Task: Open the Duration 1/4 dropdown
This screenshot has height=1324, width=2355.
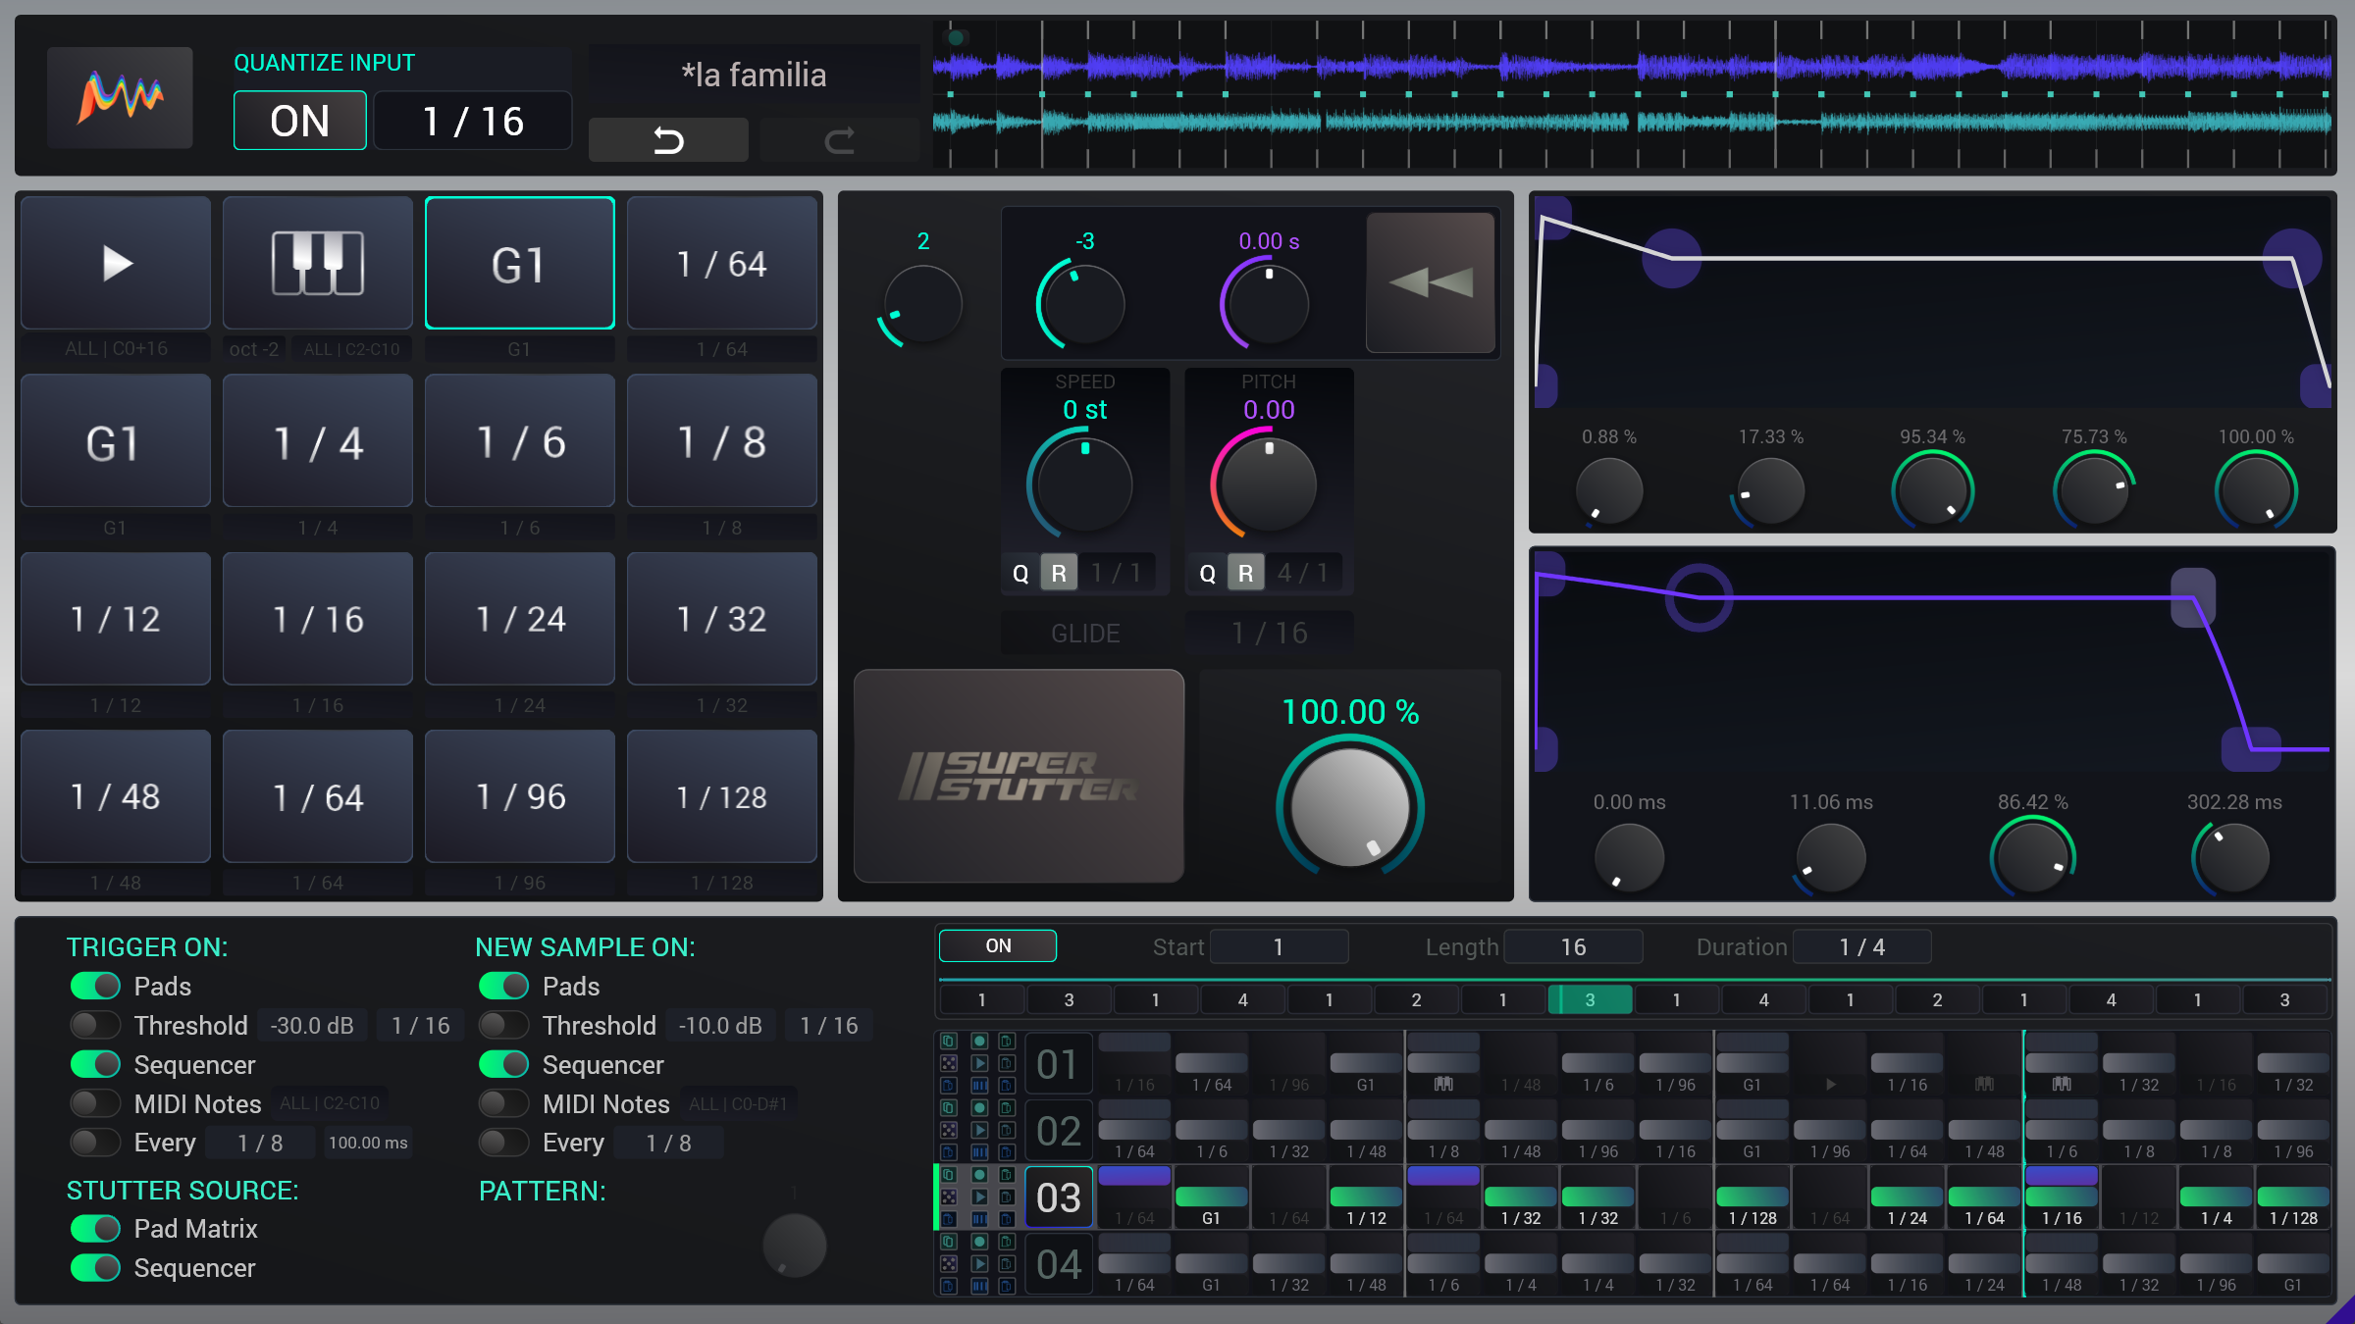Action: [x=1861, y=946]
